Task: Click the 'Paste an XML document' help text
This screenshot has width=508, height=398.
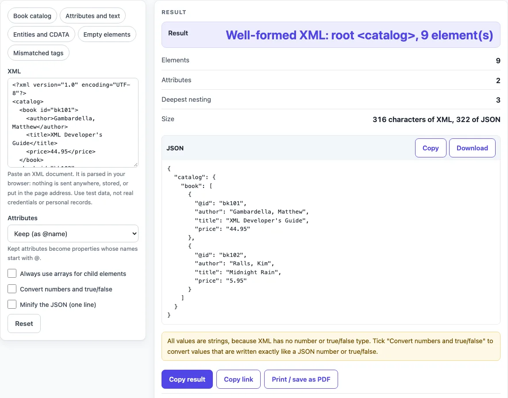Action: coord(71,188)
